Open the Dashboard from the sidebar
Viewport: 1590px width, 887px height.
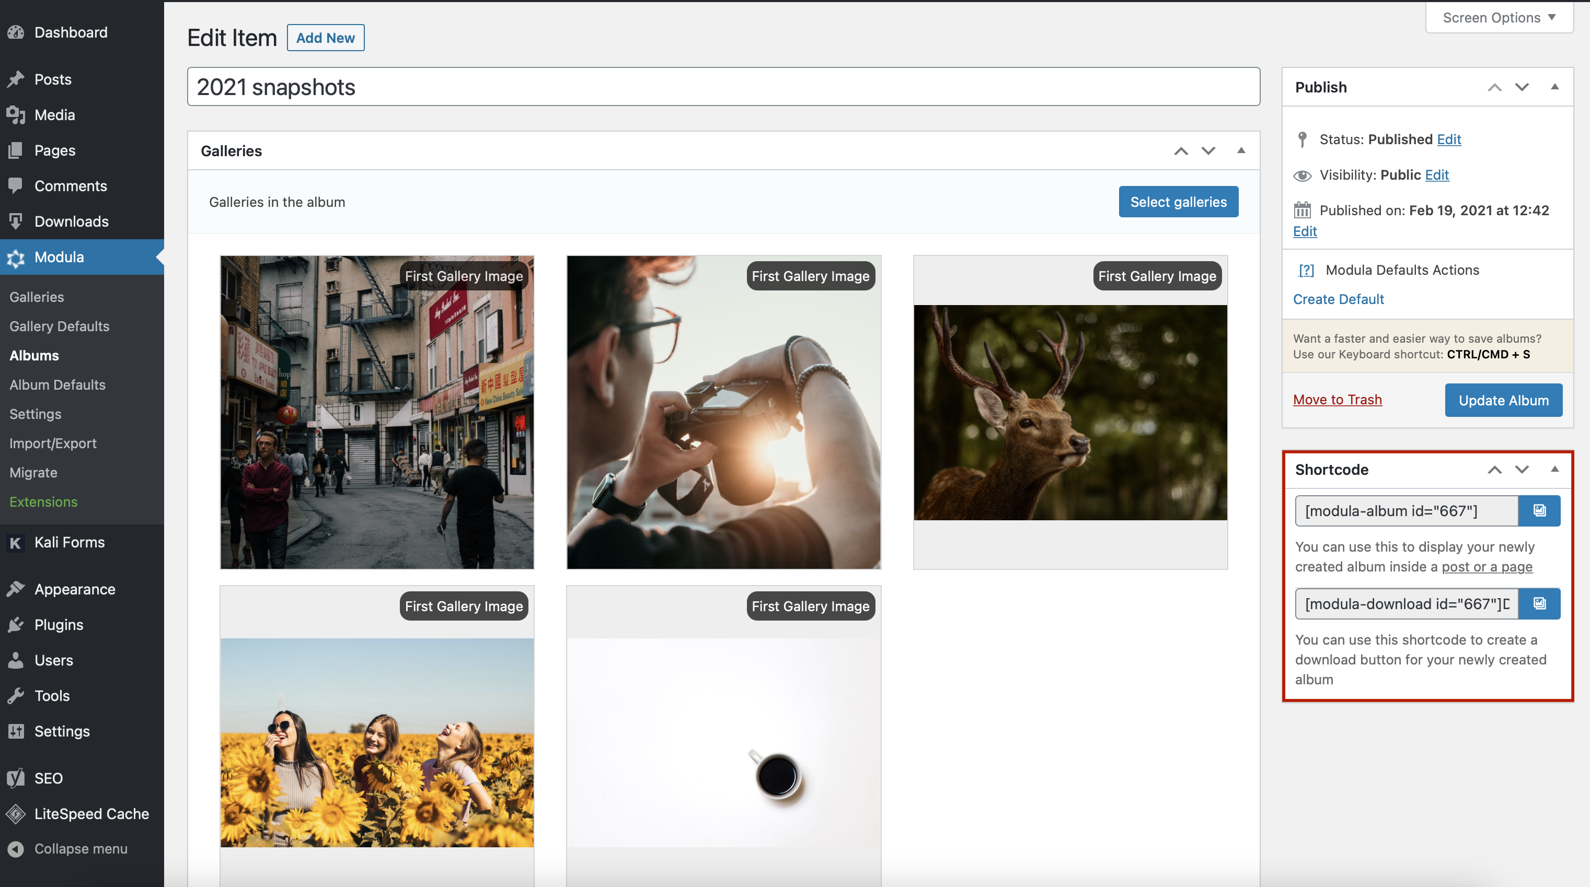coord(71,32)
